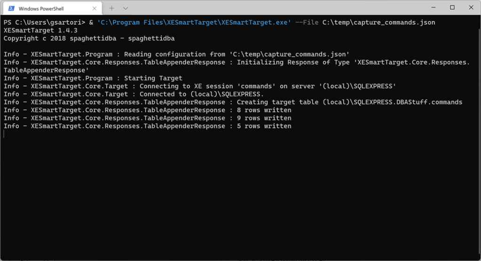Screen dimensions: 481x261
Task: Click the Copyright spaghettidba line
Action: point(89,38)
